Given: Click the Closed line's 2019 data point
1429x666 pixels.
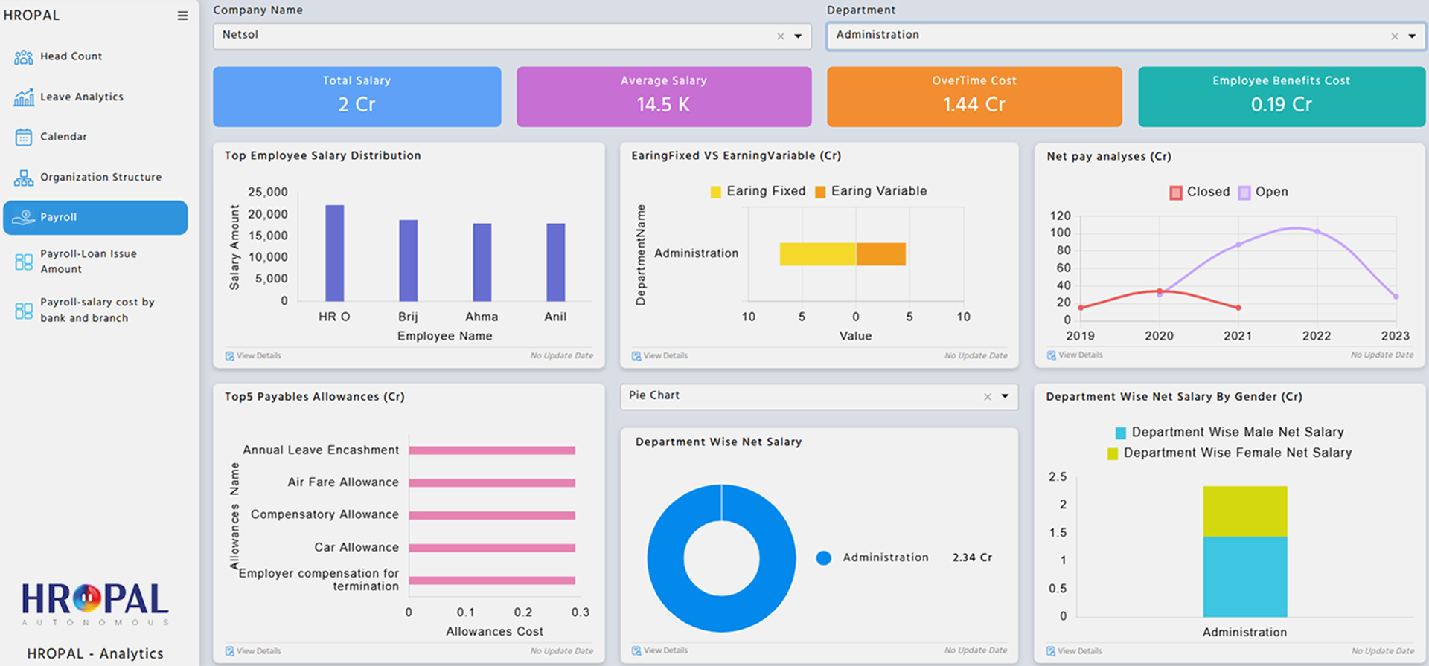Looking at the screenshot, I should tap(1081, 308).
